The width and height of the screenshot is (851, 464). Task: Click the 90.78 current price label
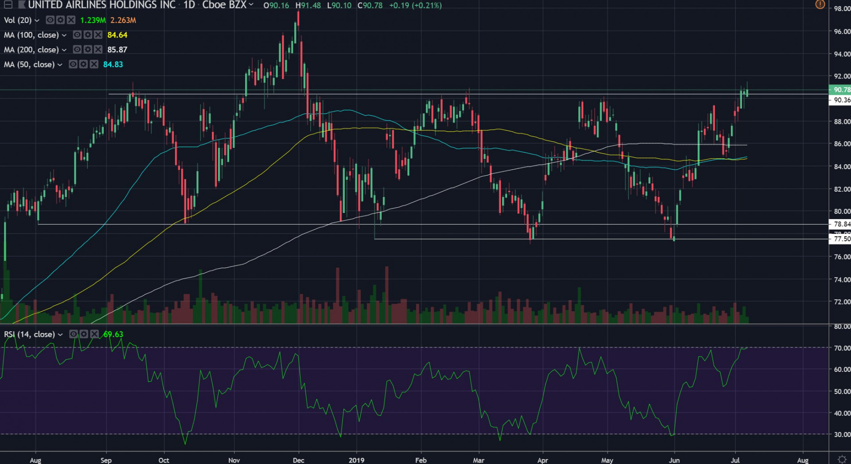(x=840, y=90)
